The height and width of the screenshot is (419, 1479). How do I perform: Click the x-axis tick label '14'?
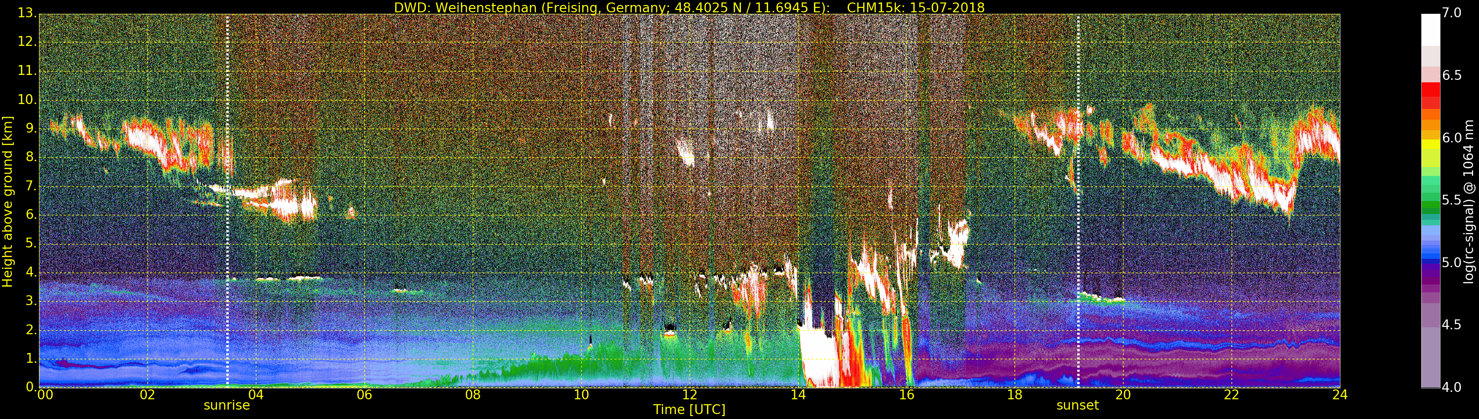coord(798,395)
